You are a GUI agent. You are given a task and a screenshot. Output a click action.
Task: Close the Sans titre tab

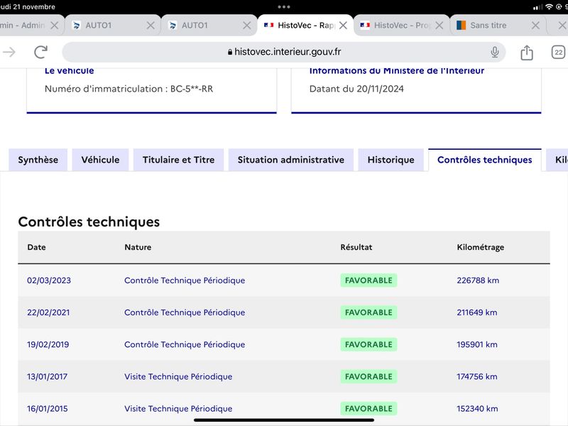coord(535,26)
